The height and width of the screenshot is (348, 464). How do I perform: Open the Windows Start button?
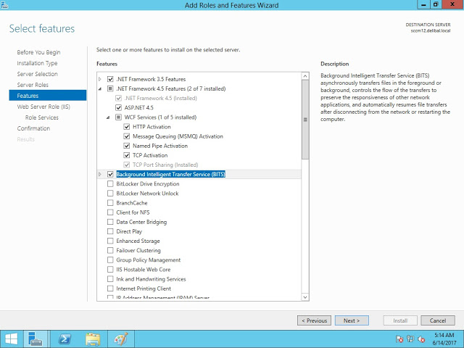pyautogui.click(x=12, y=339)
